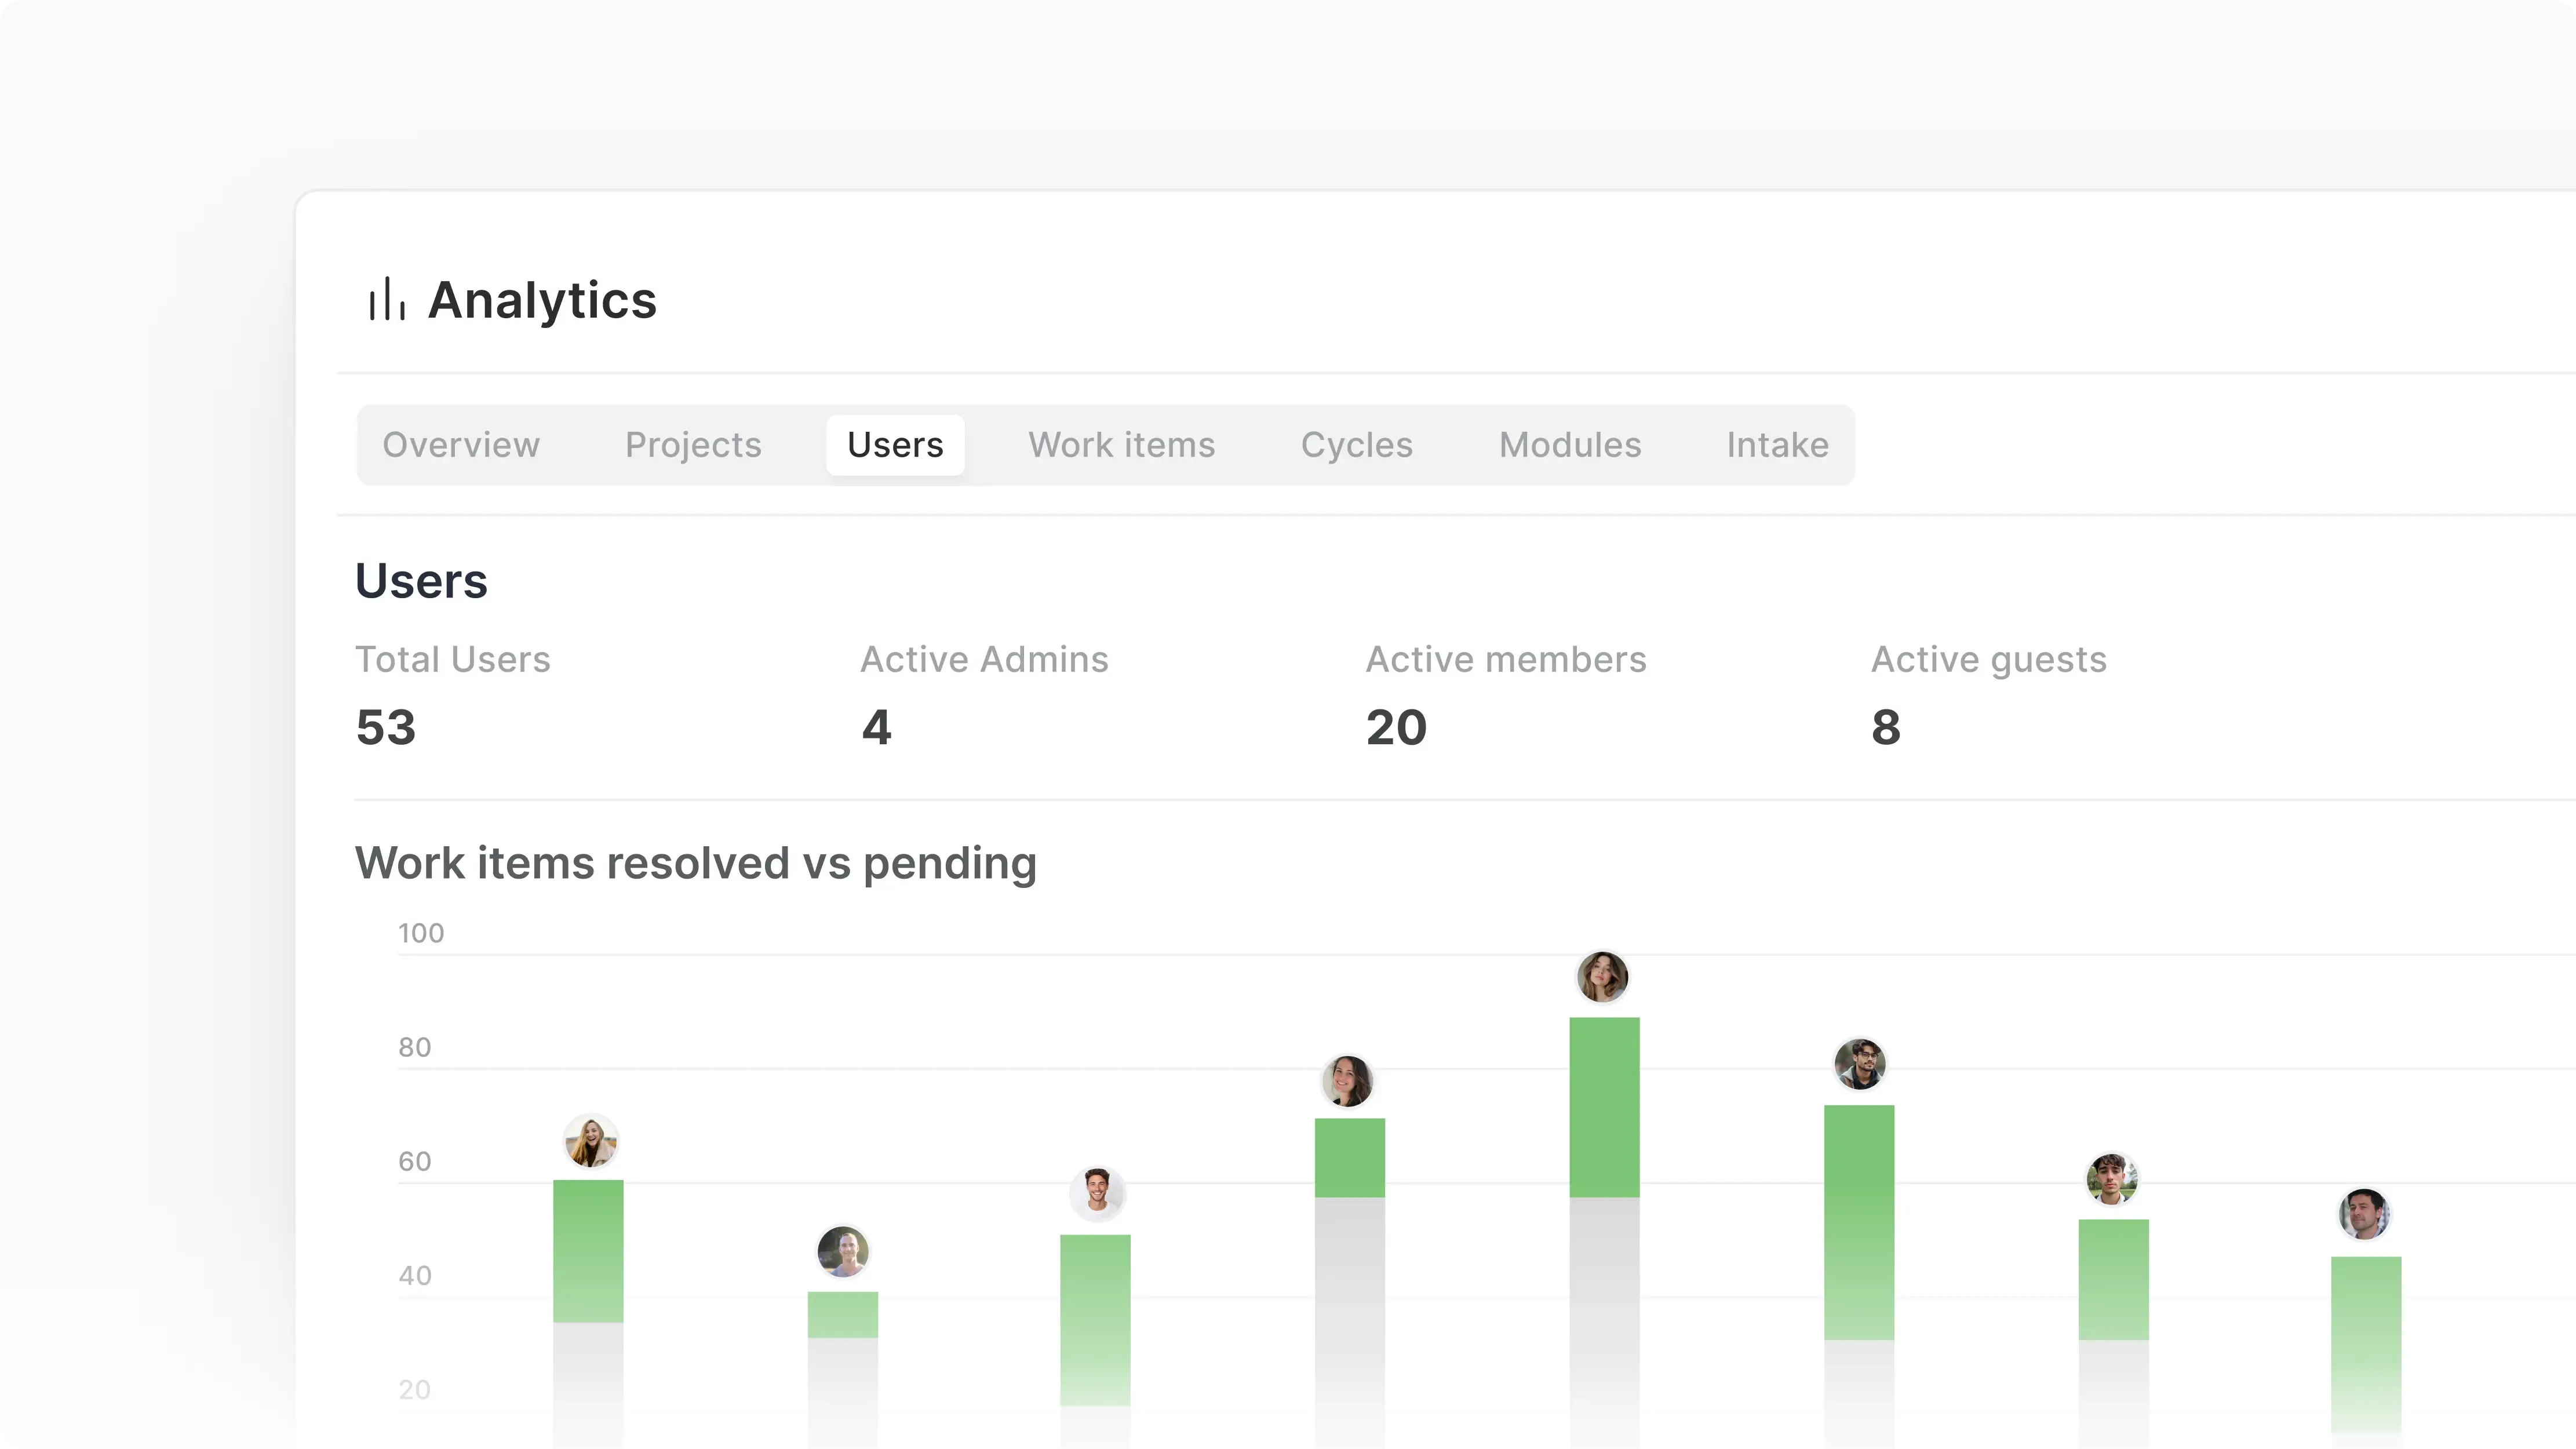Image resolution: width=2576 pixels, height=1449 pixels.
Task: Click the avatar atop the rightmost bar
Action: (2365, 1213)
